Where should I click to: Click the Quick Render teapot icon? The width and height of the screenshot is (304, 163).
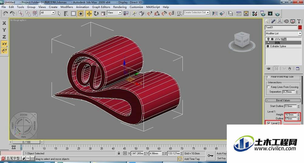[x=278, y=14]
